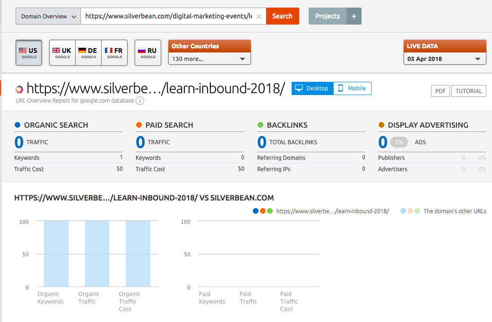The height and width of the screenshot is (322, 492).
Task: Select the US Google database flag
Action: point(28,52)
